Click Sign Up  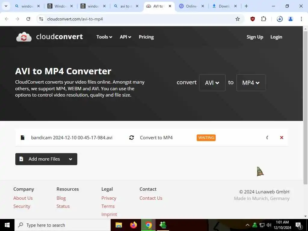click(x=255, y=37)
